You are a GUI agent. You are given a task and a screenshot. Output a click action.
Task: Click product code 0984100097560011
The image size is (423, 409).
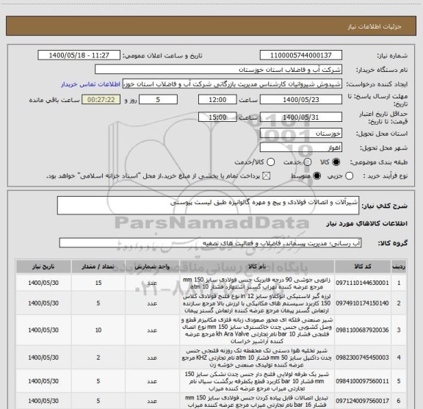tap(362, 381)
